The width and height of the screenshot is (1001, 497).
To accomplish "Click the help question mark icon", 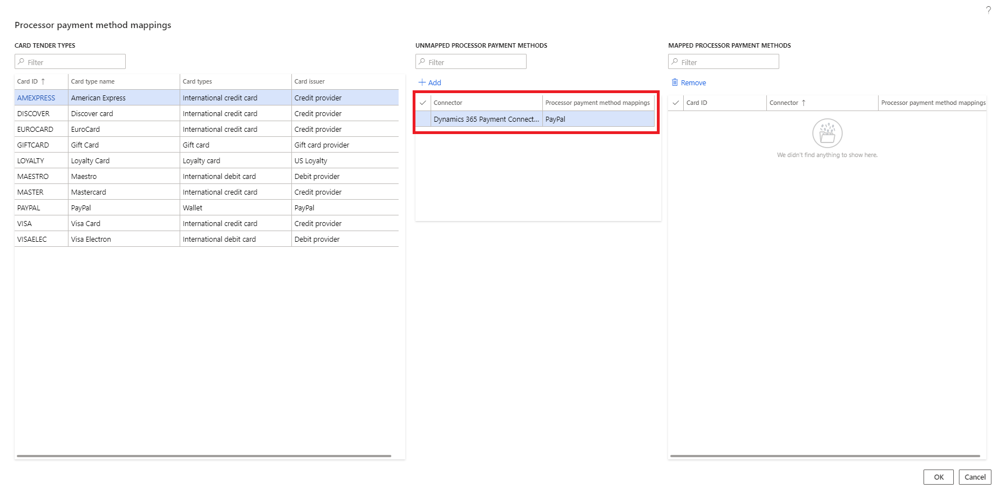I will [x=988, y=10].
